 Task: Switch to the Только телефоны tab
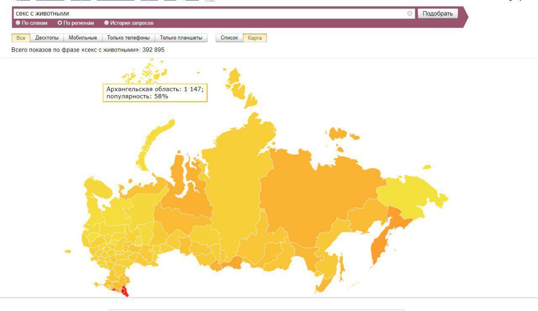point(128,38)
